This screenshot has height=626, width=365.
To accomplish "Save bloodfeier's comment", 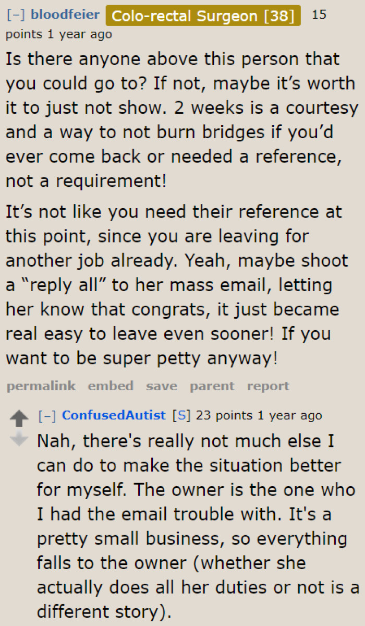I will coord(162,386).
